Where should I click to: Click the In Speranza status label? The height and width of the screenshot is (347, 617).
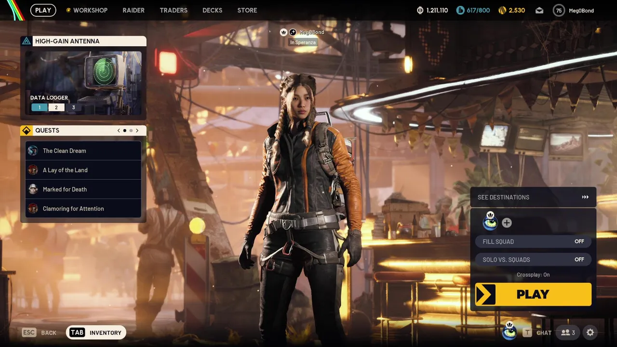click(303, 42)
